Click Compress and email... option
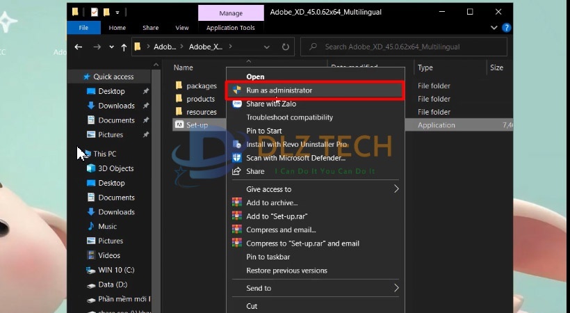This screenshot has width=570, height=313. click(281, 230)
